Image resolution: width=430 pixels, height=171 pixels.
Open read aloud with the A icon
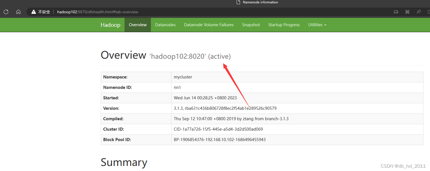pos(418,12)
